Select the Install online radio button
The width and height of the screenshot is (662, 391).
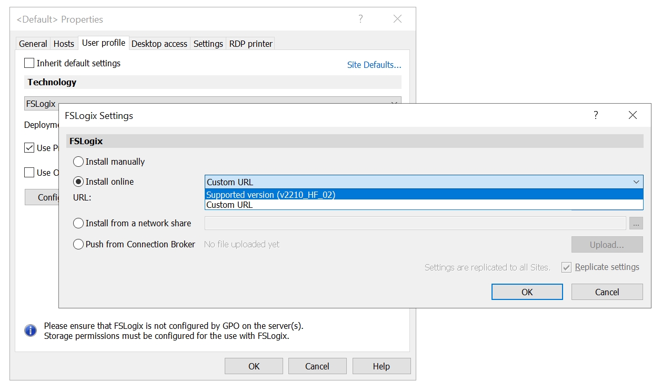[x=78, y=182]
